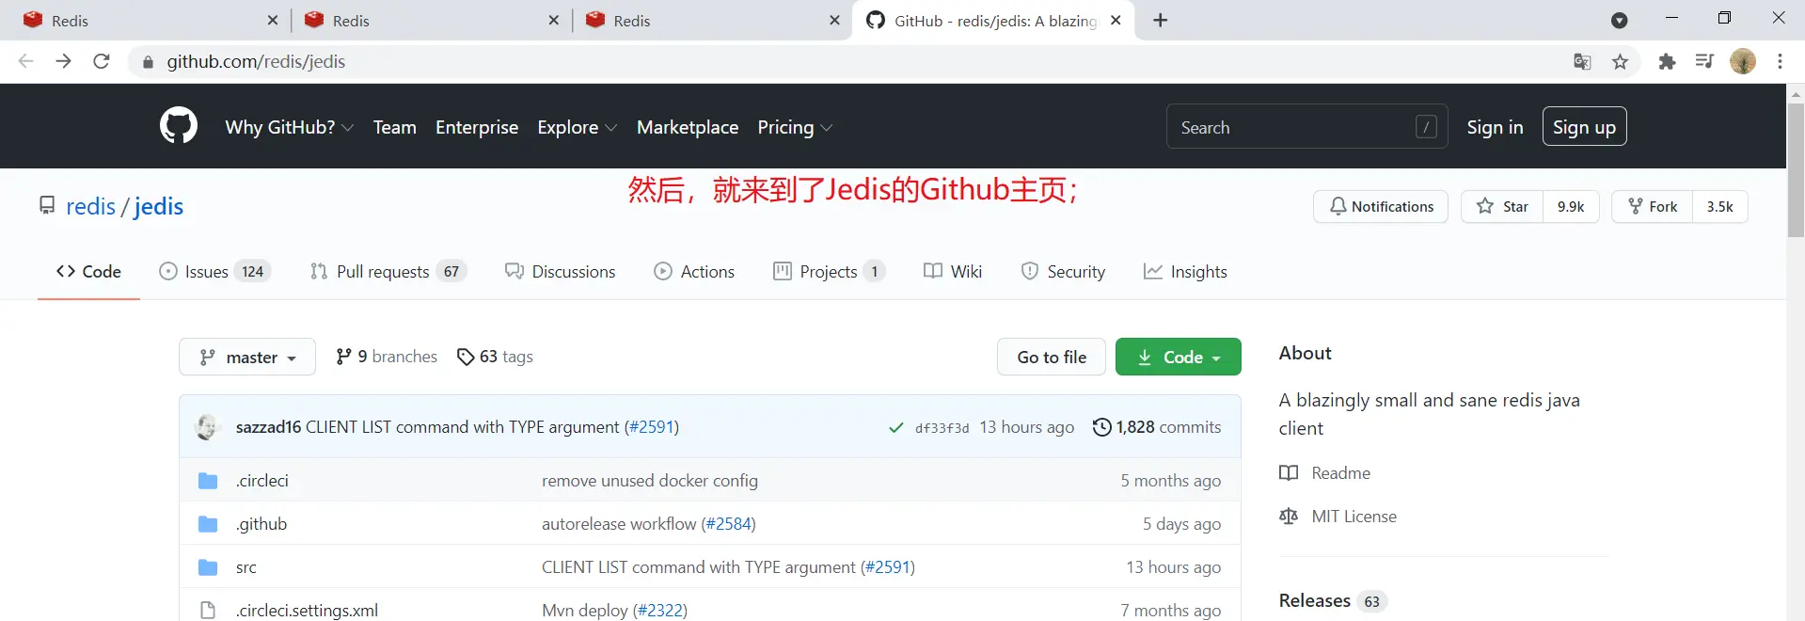This screenshot has width=1805, height=621.
Task: Click the translate page icon in the address bar
Action: click(1582, 62)
